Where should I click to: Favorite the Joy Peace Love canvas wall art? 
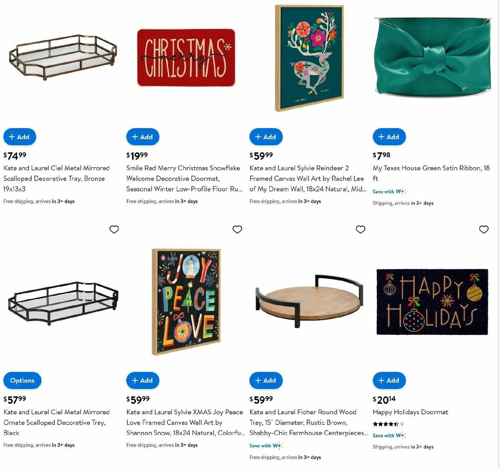click(x=237, y=229)
